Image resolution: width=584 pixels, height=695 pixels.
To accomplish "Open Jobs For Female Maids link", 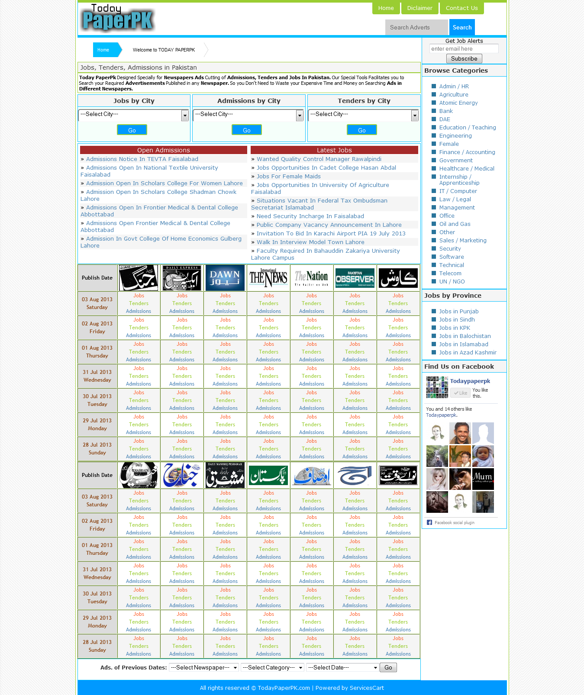I will [288, 177].
